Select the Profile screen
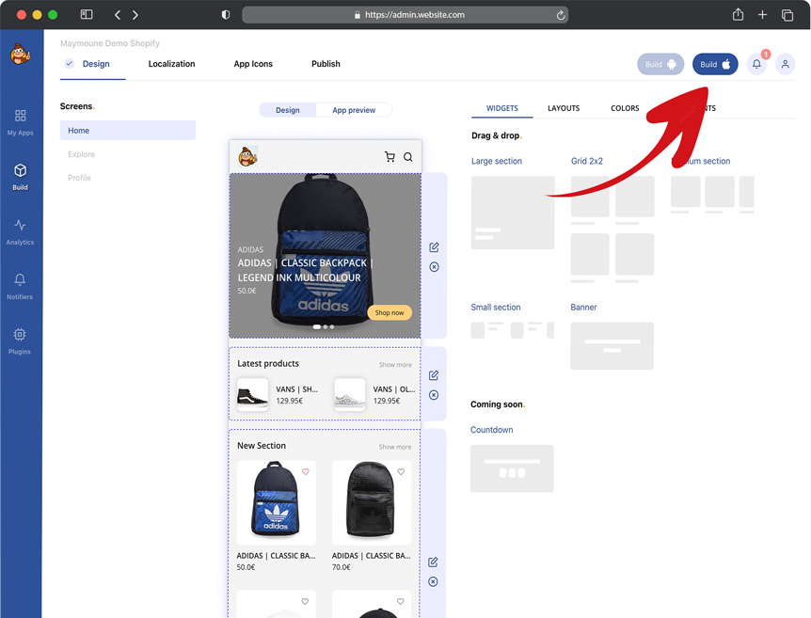This screenshot has height=618, width=811. click(79, 178)
